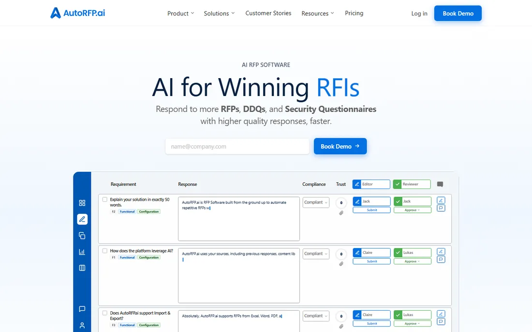Click the 'Compliance' column header
The height and width of the screenshot is (332, 532).
(314, 184)
